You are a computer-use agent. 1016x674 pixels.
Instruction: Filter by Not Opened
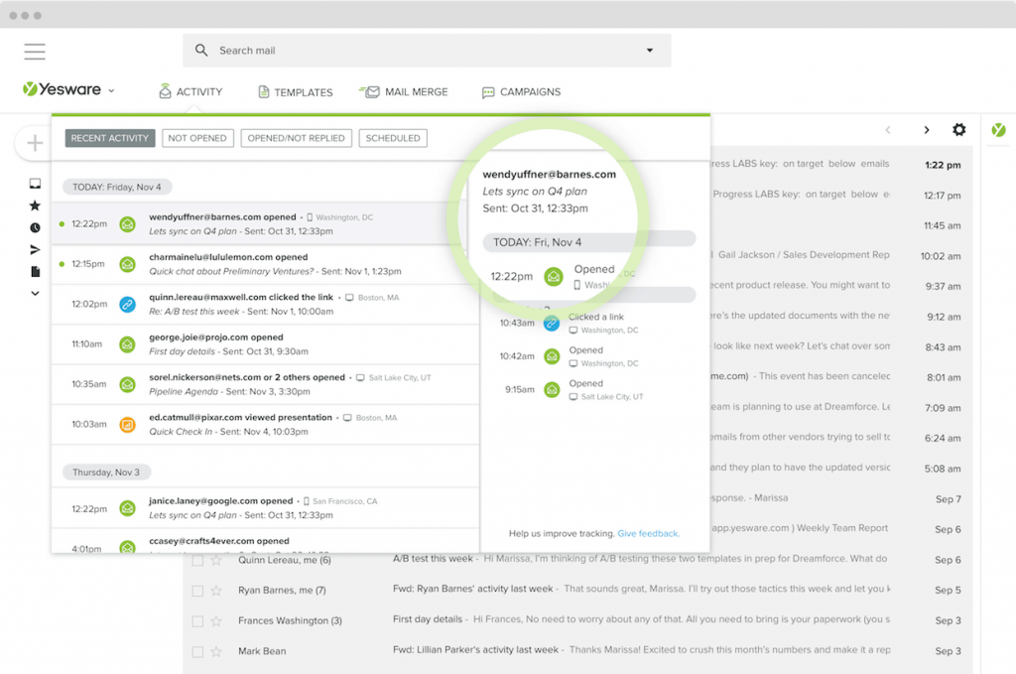(197, 138)
